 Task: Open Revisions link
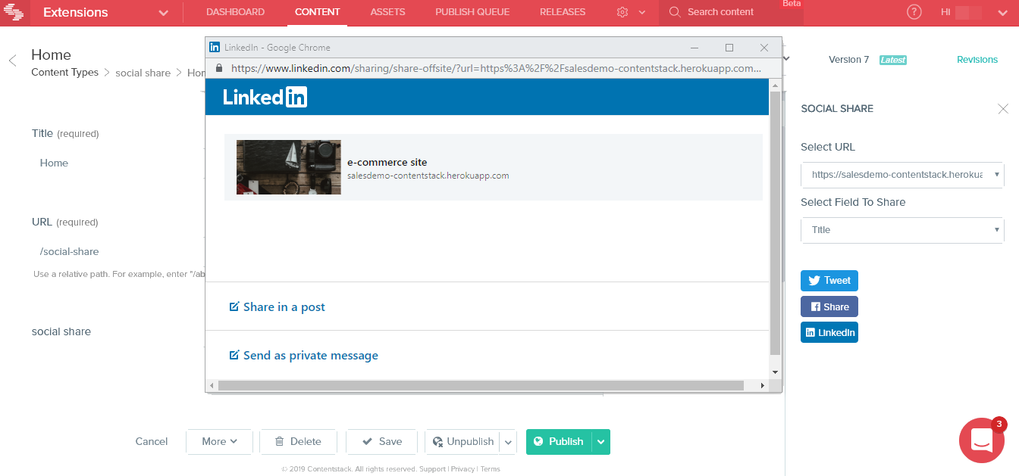coord(977,60)
